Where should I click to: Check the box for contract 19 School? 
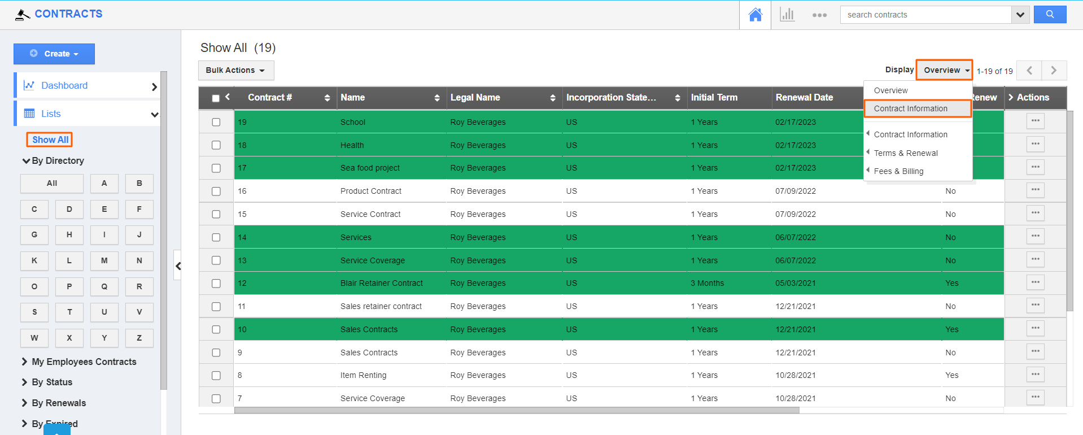click(216, 122)
